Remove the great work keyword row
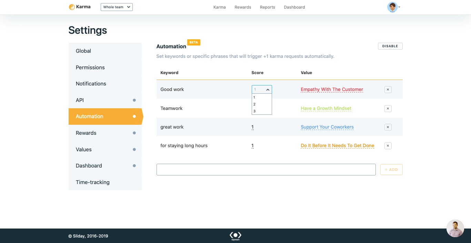Viewport: 471px width, 243px height. [388, 127]
